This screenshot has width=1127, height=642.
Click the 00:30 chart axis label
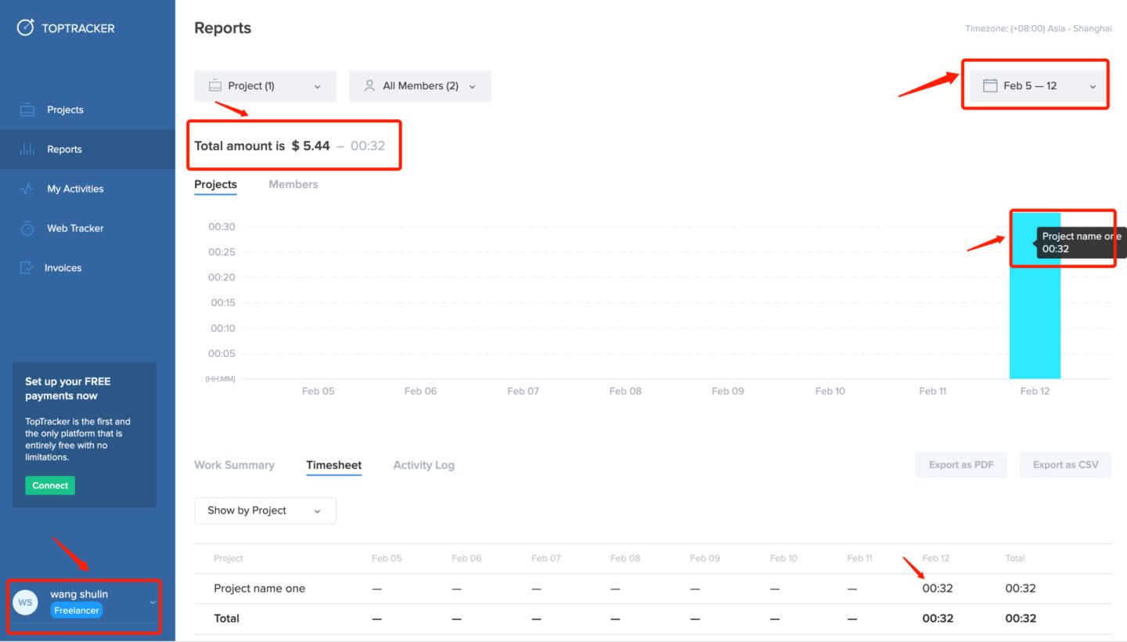[x=221, y=227]
